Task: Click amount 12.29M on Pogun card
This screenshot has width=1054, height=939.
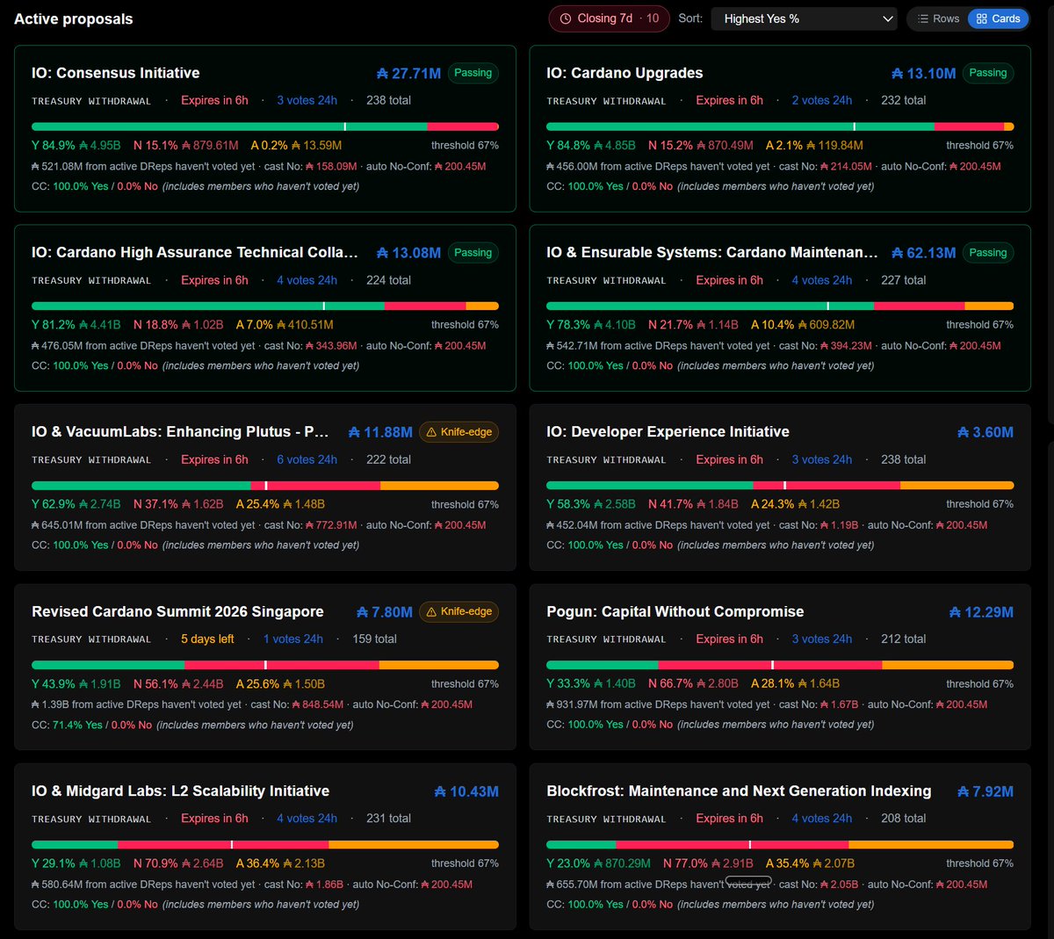Action: click(981, 612)
